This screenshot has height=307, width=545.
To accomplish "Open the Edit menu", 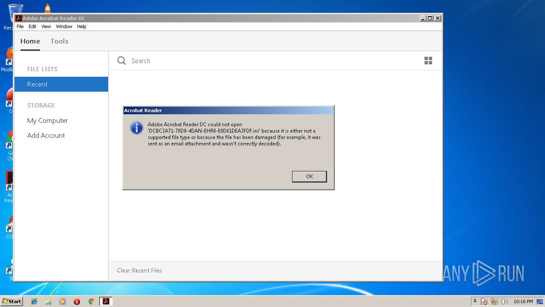I will click(32, 26).
